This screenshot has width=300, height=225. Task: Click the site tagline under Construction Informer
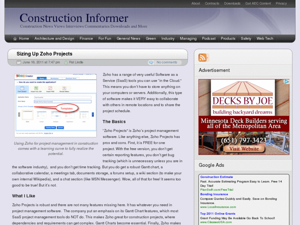tap(84, 26)
